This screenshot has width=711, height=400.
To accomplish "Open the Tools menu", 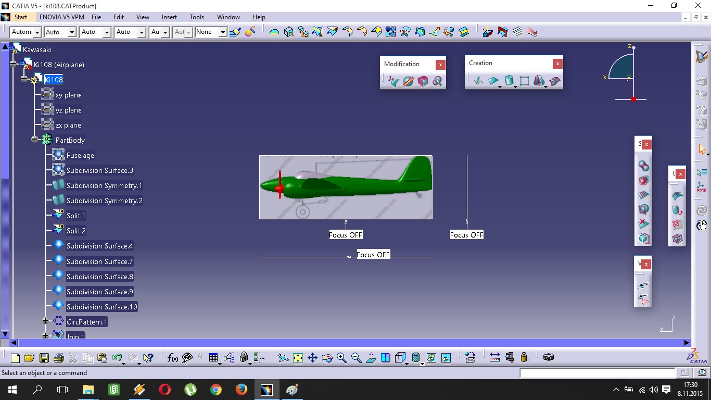I will [x=197, y=17].
